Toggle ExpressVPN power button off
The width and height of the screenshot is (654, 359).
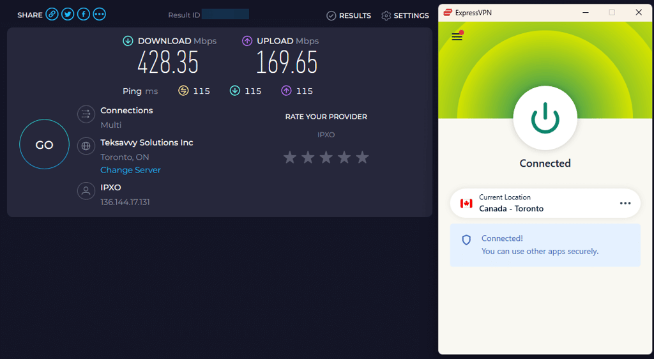coord(545,118)
